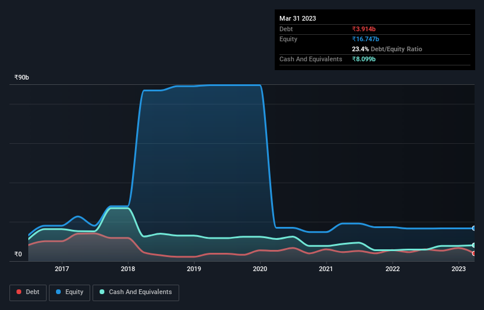
Task: Click the 2017 x-axis label
Action: click(62, 269)
